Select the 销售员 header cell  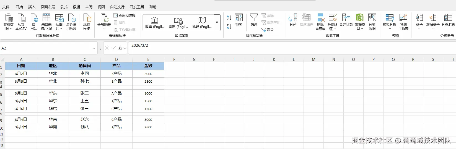[85, 66]
